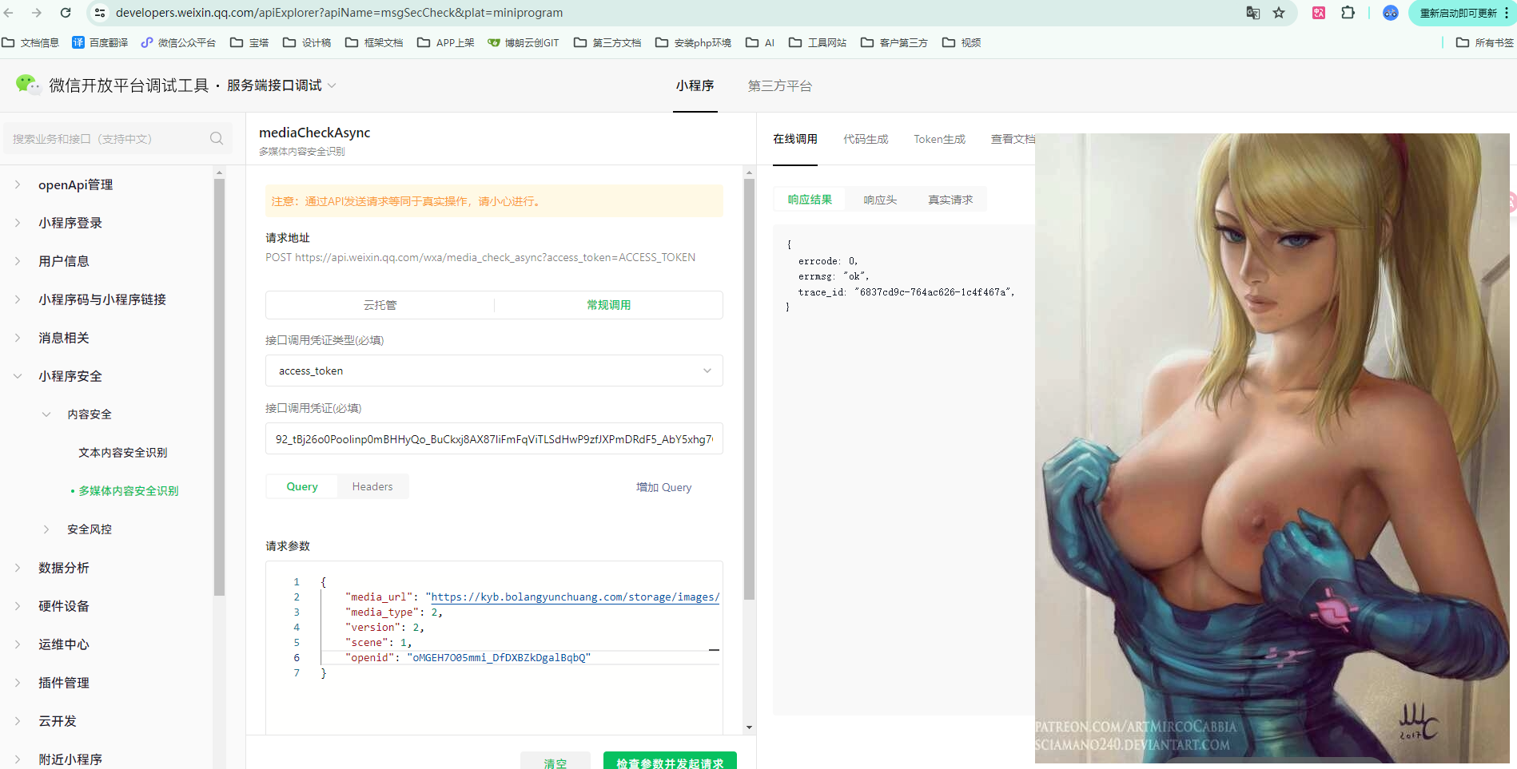
Task: Select the 真实请求 tab
Action: coord(950,200)
